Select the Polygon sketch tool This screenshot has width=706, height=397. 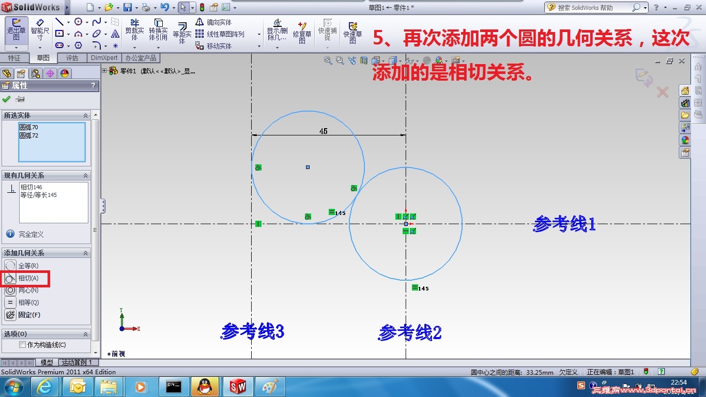tap(78, 45)
